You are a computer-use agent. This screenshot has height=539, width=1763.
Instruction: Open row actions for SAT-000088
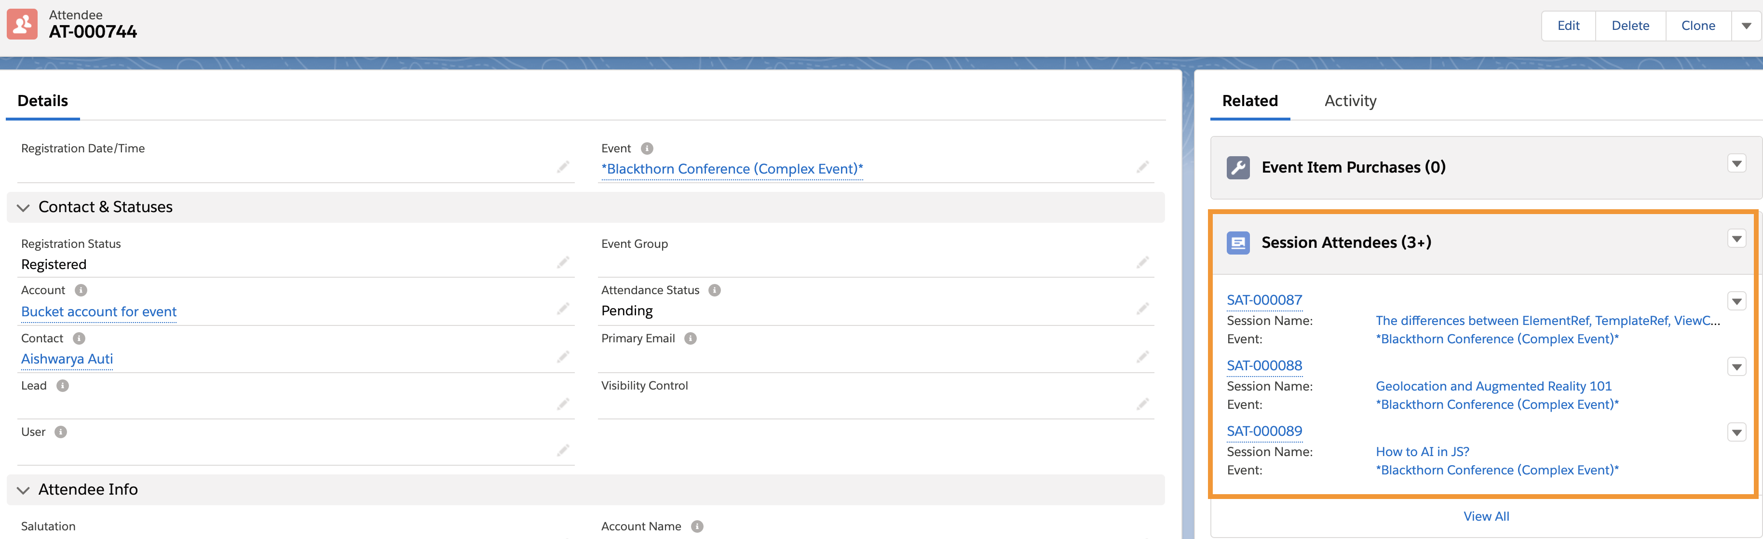click(x=1736, y=366)
